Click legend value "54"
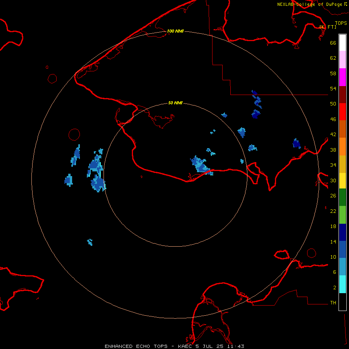The image size is (349, 349). 333,88
